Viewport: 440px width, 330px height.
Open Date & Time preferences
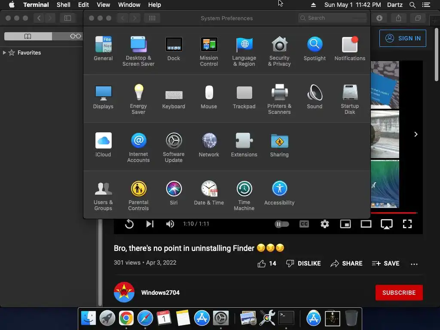click(209, 193)
